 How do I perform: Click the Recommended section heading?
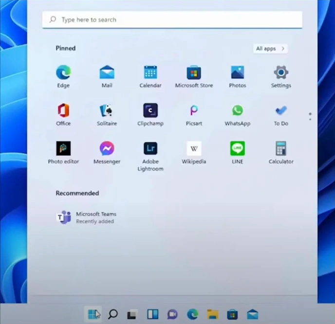tap(77, 193)
